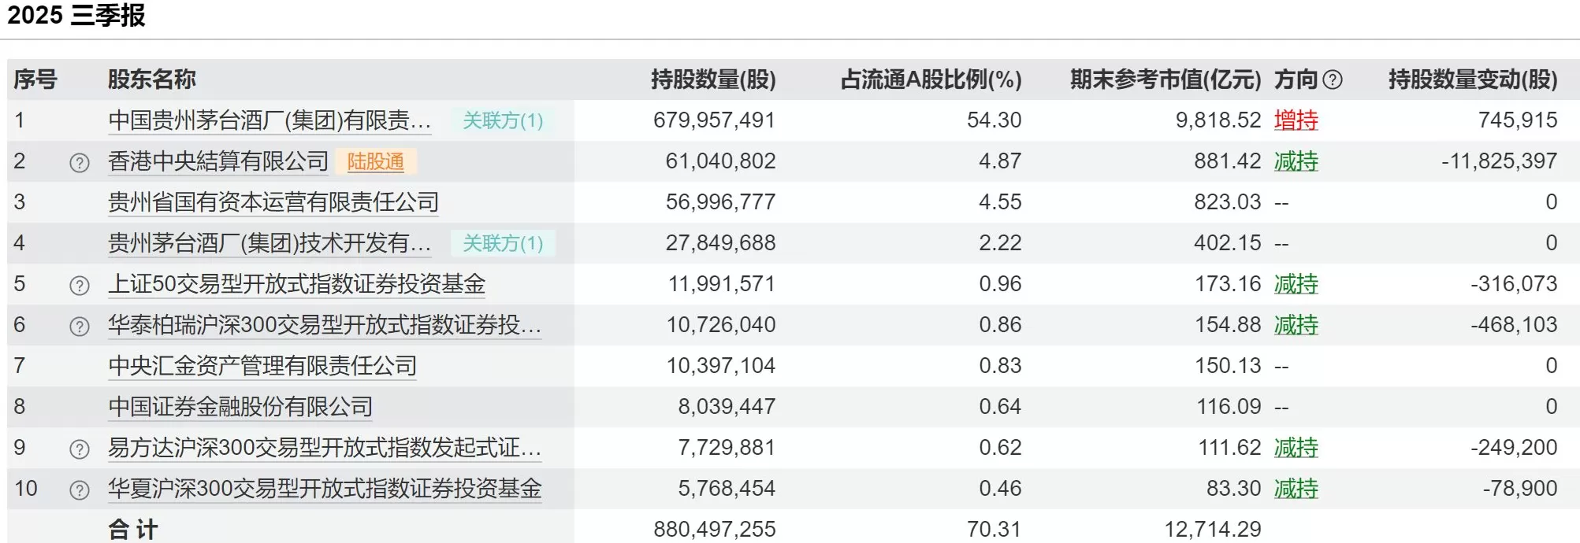
Task: Click the 陆股通 tag in row 2
Action: [376, 161]
